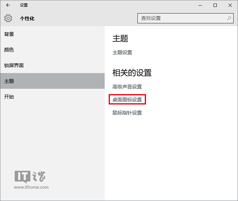The image size is (238, 201).
Task: Open 鼠标指针设置 link
Action: 127,113
